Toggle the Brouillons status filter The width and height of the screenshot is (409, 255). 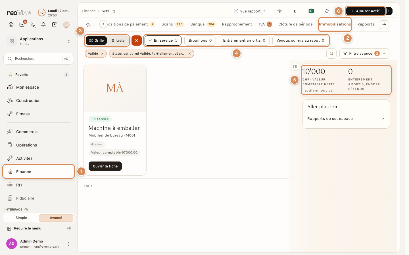(x=200, y=41)
